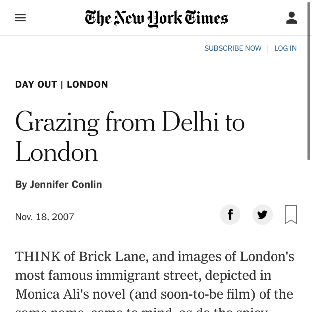Click author name Jennifer Conlin
The height and width of the screenshot is (312, 312).
click(66, 184)
